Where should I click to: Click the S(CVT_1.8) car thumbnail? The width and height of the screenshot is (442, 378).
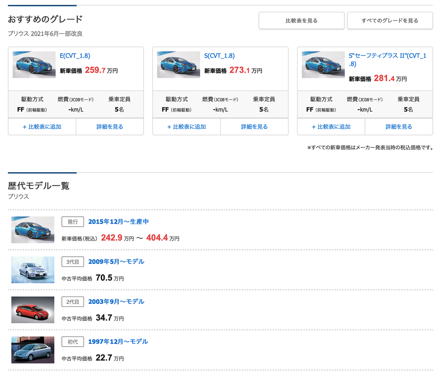(x=178, y=65)
